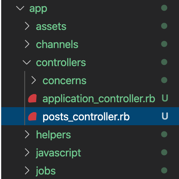Click the Ruby icon beside application_controller.rb
This screenshot has height=179, width=179.
click(x=33, y=98)
